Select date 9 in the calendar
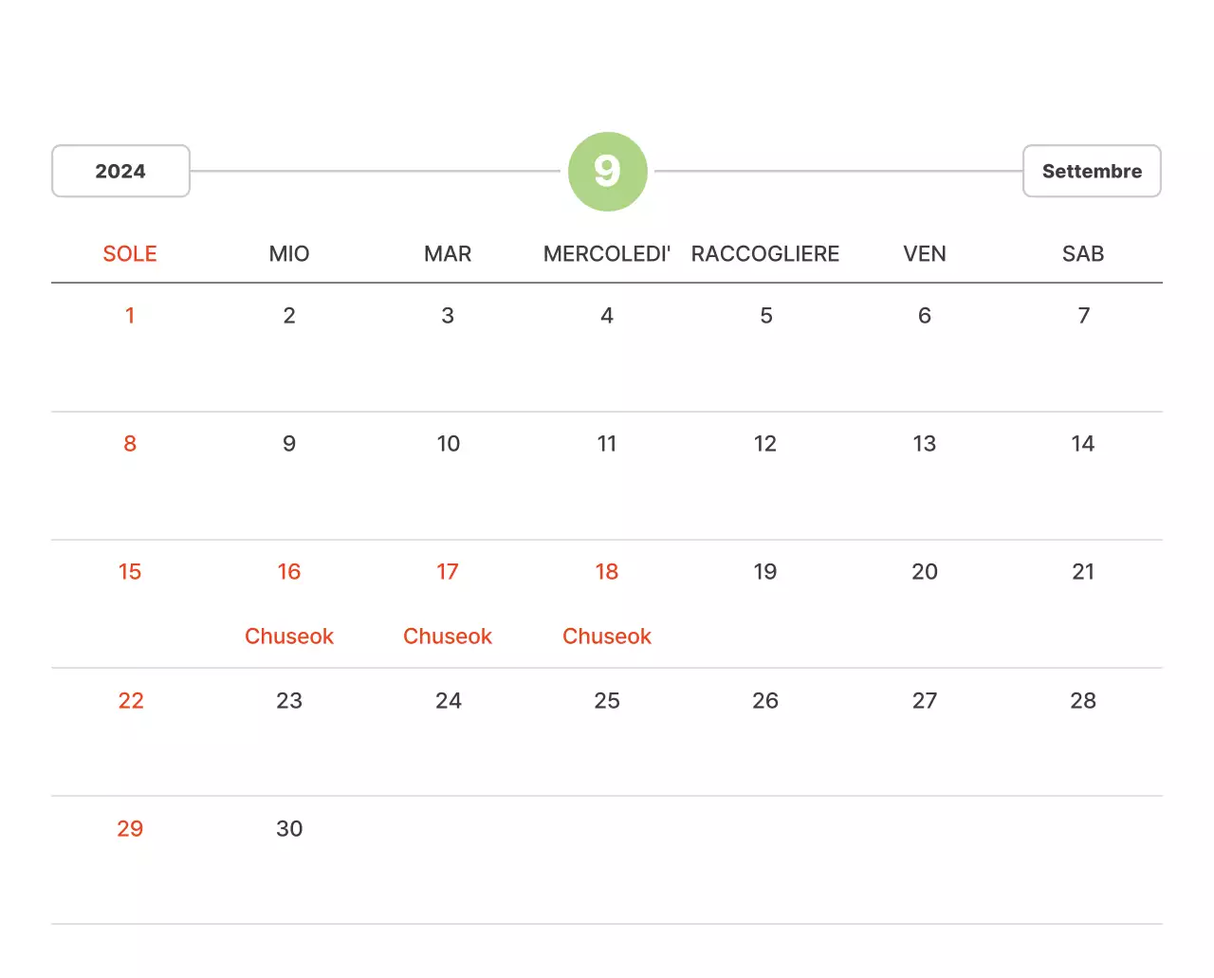The width and height of the screenshot is (1214, 978). [289, 443]
